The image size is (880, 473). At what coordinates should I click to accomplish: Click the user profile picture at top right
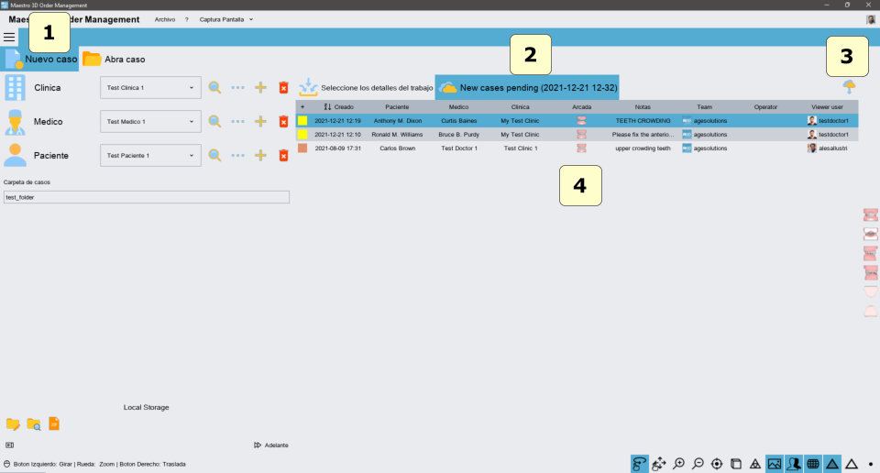871,19
